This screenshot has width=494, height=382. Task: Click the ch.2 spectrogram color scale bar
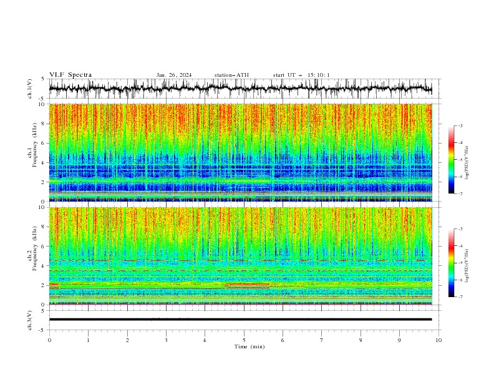pos(451,263)
